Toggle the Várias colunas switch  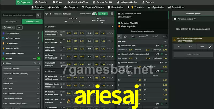pos(94,14)
